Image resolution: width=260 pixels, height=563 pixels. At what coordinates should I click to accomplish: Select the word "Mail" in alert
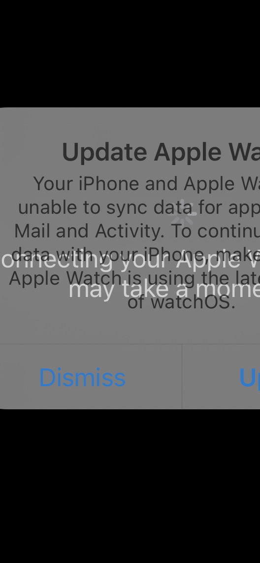coord(33,231)
